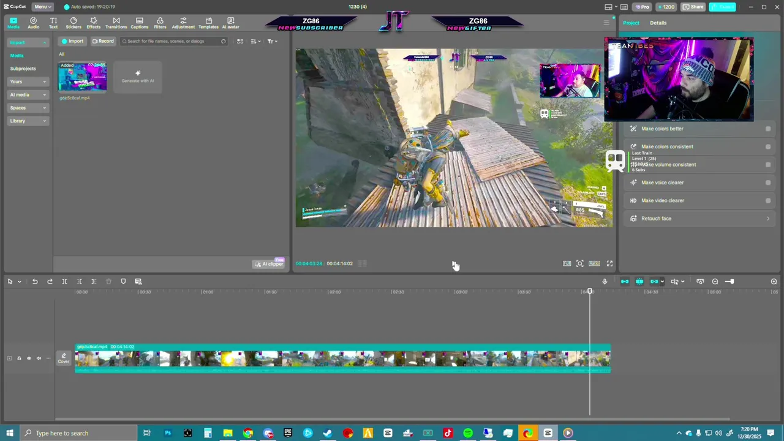
Task: Click the fullscreen preview icon
Action: coord(609,263)
